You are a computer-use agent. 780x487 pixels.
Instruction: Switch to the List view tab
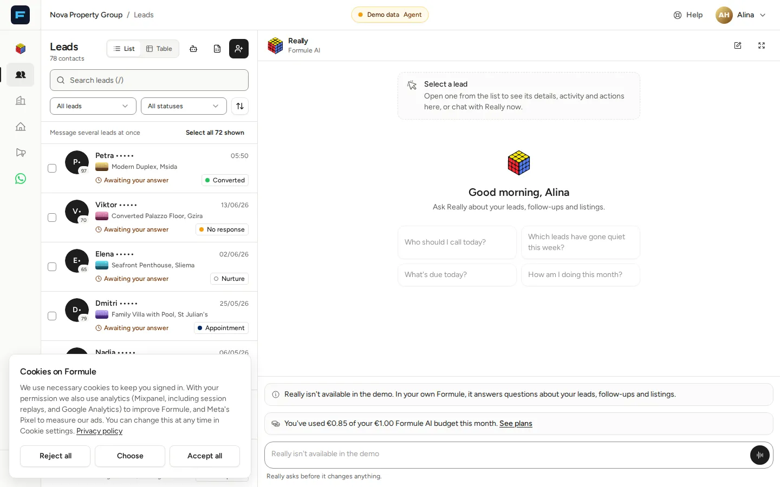coord(124,49)
